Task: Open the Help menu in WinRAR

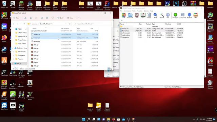Action: (152, 11)
